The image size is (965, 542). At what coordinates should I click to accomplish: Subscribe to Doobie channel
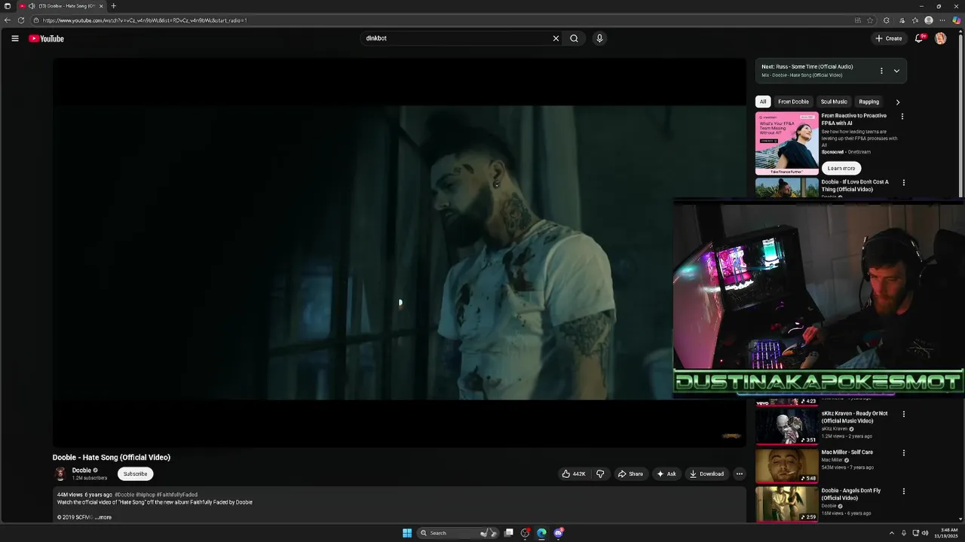coord(136,473)
